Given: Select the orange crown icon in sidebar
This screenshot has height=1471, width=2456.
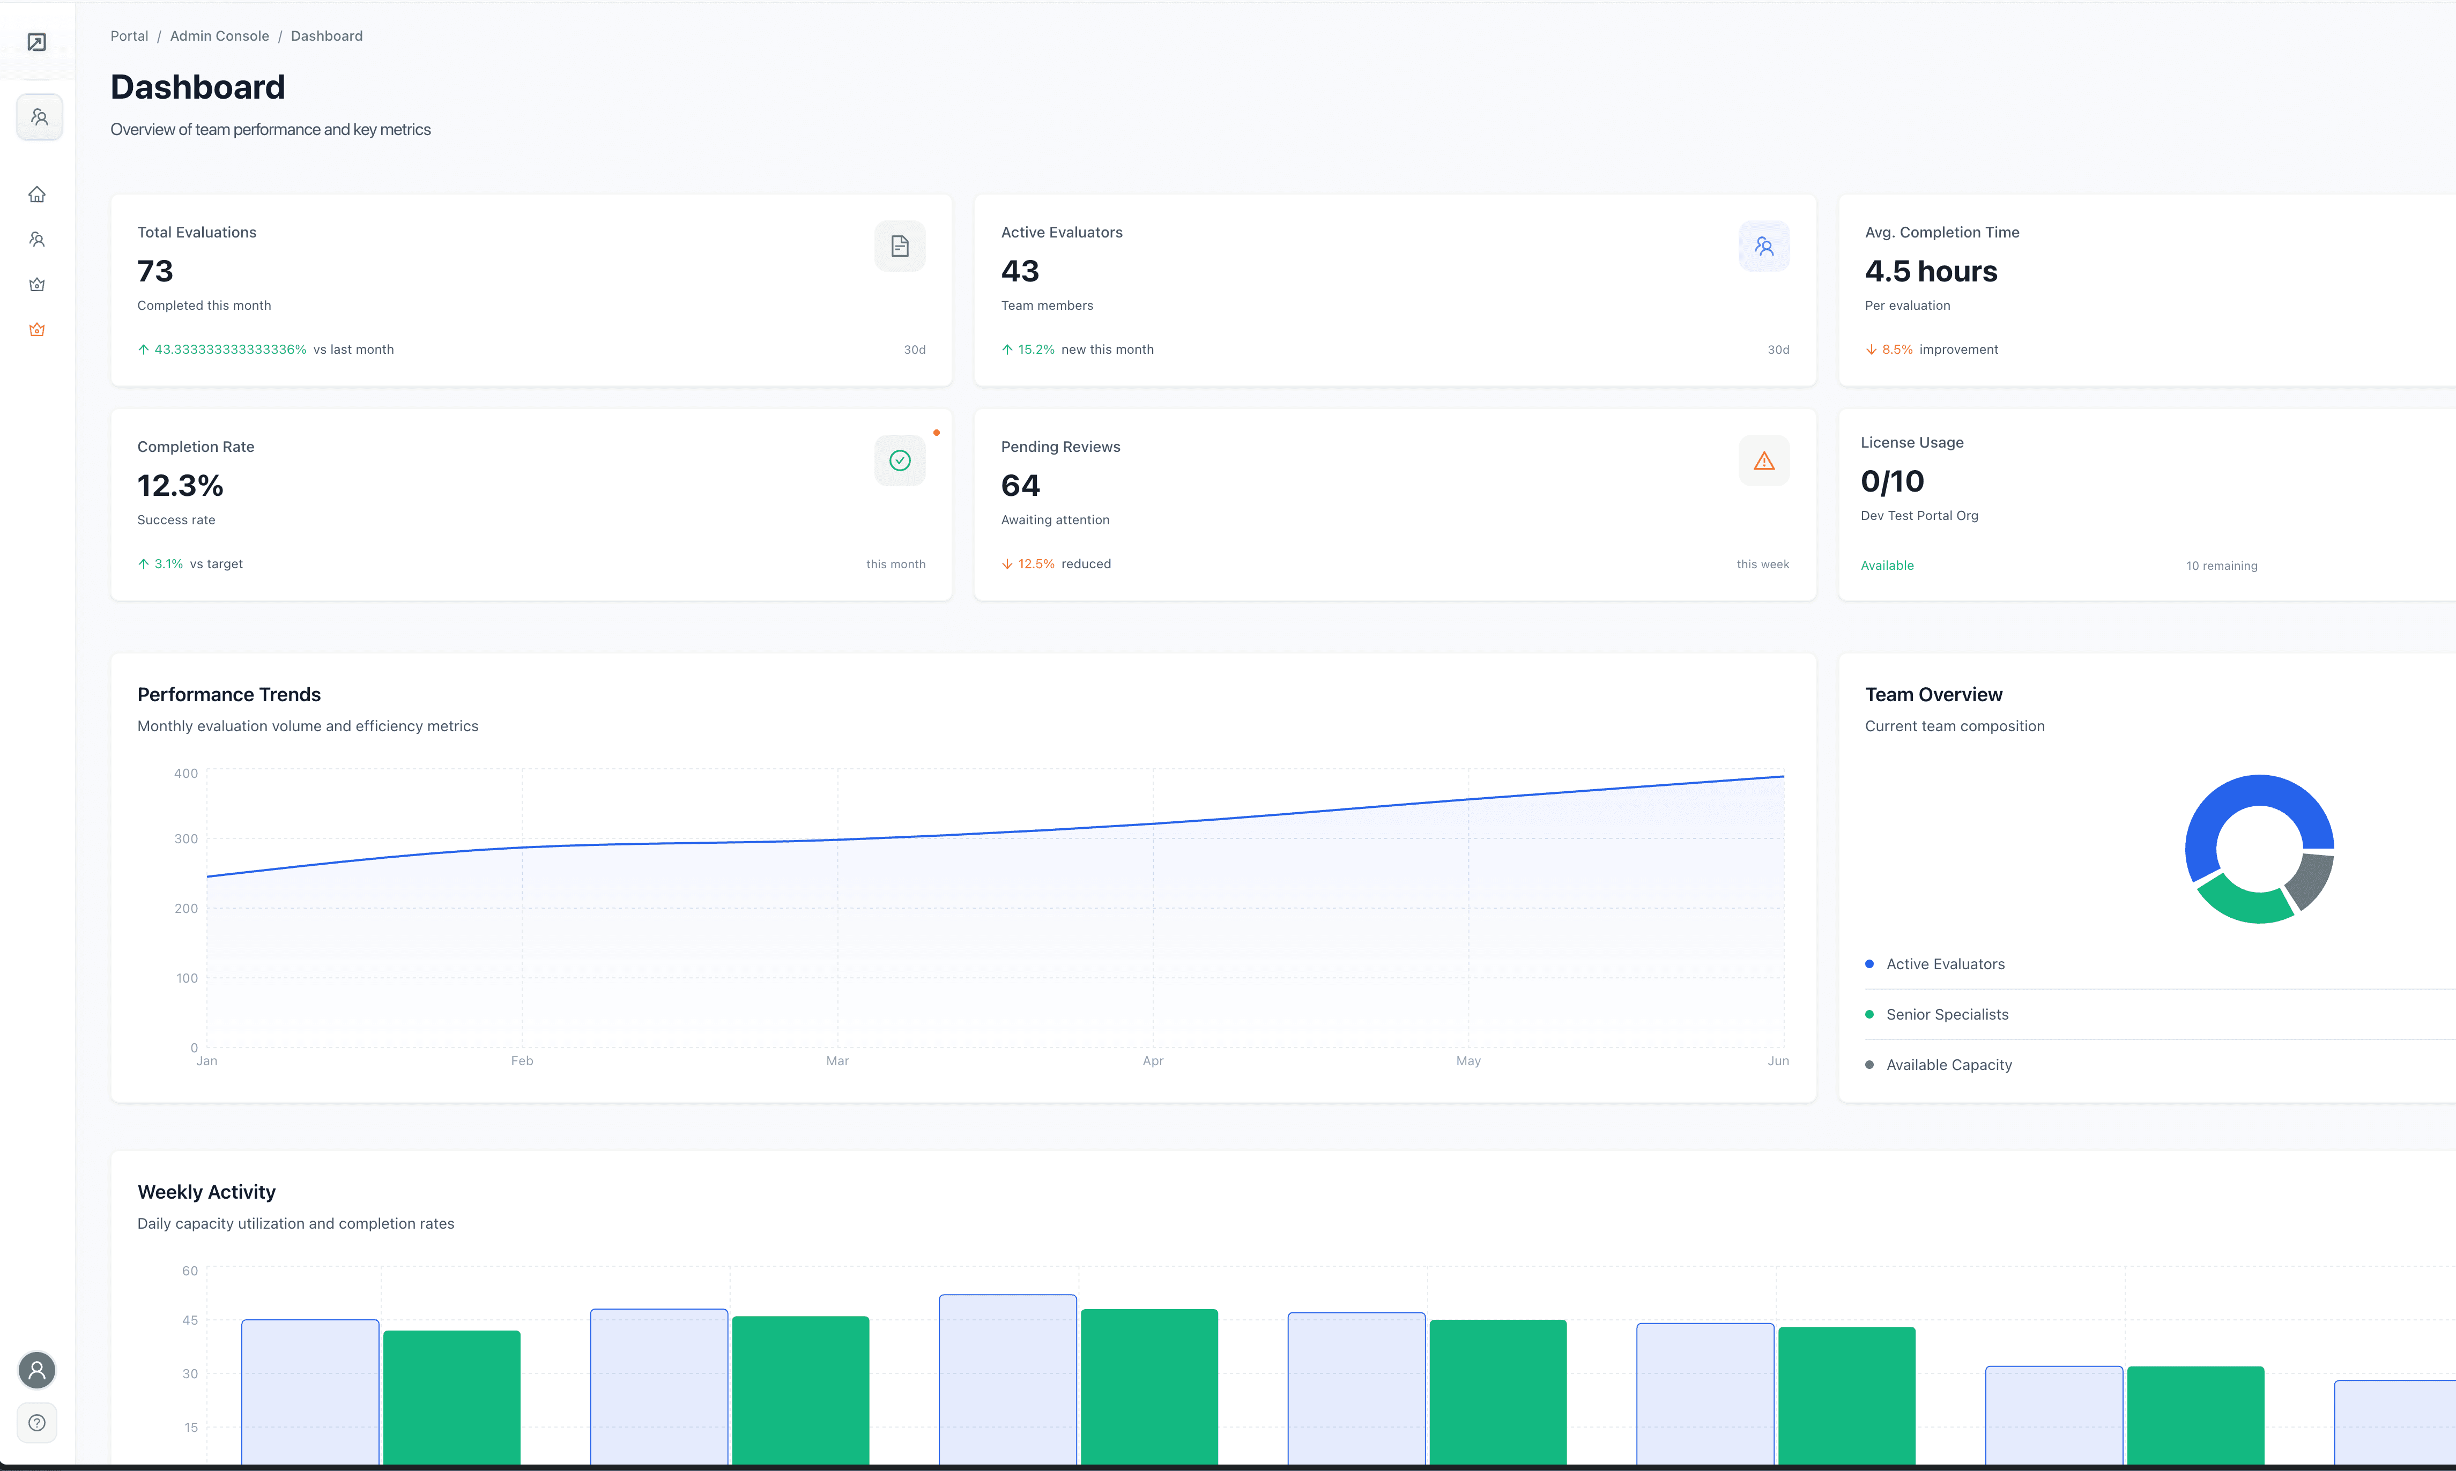Looking at the screenshot, I should (36, 329).
